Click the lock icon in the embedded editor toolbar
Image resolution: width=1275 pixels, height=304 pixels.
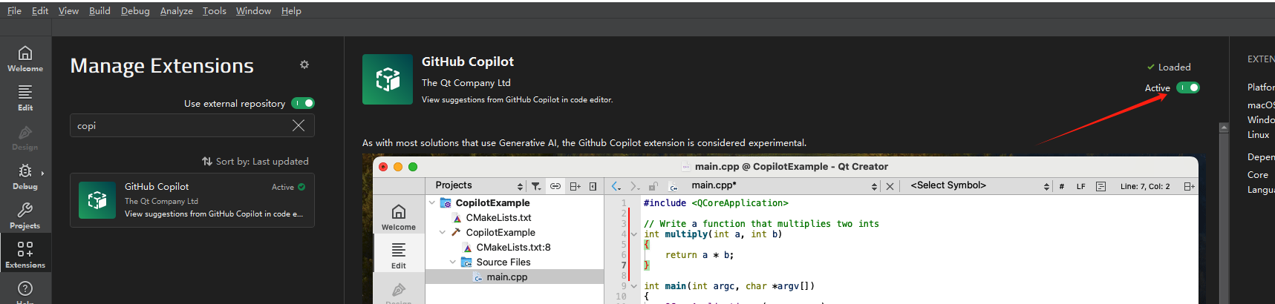coord(653,186)
